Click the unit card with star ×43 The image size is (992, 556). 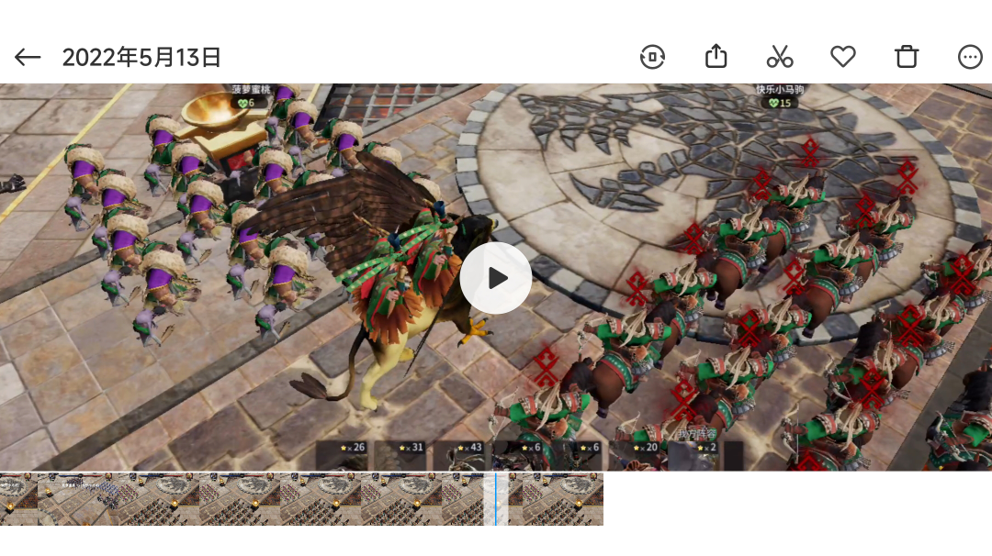[x=459, y=455]
